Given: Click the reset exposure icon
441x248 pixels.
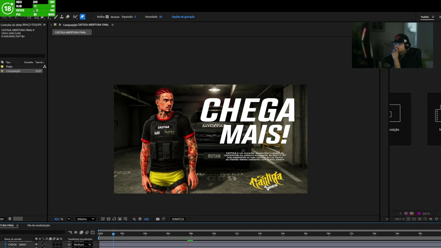Looking at the screenshot, I should tap(140, 219).
